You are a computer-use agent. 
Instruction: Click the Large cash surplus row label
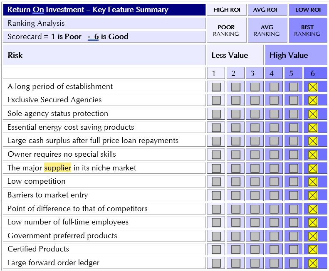click(93, 140)
